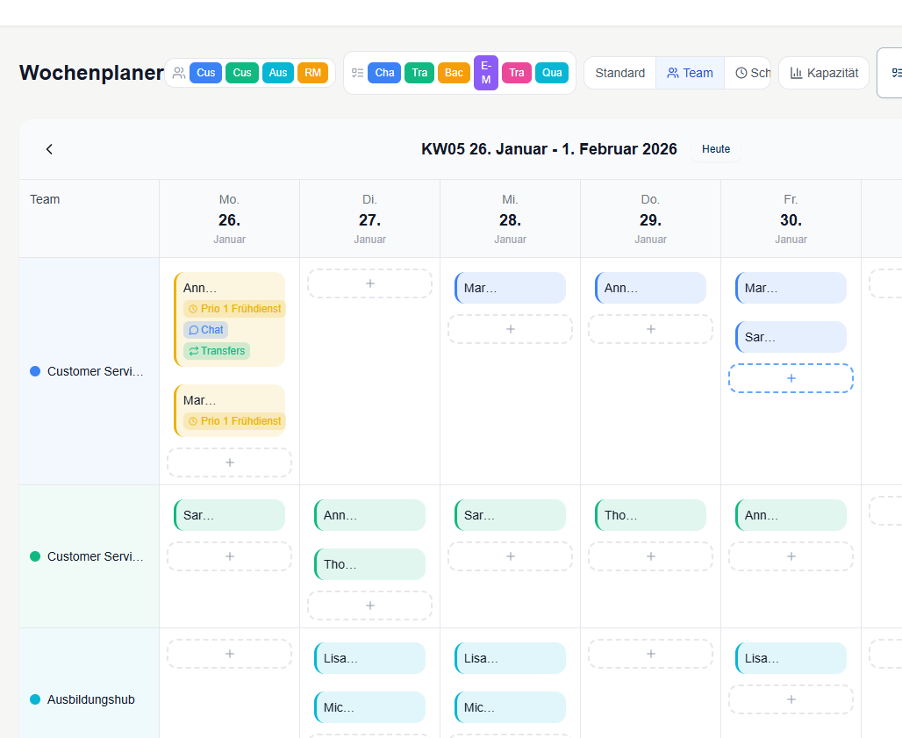Image resolution: width=902 pixels, height=738 pixels.
Task: Click the people icon beside team filter chips
Action: click(x=180, y=72)
